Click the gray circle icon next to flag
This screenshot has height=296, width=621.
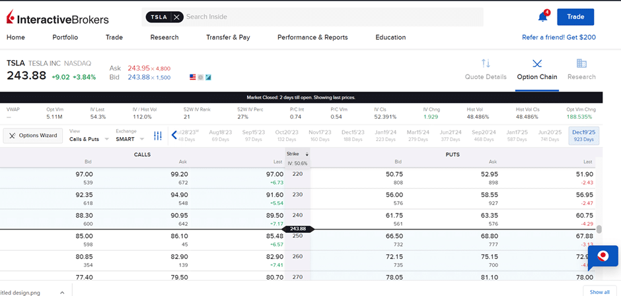200,77
